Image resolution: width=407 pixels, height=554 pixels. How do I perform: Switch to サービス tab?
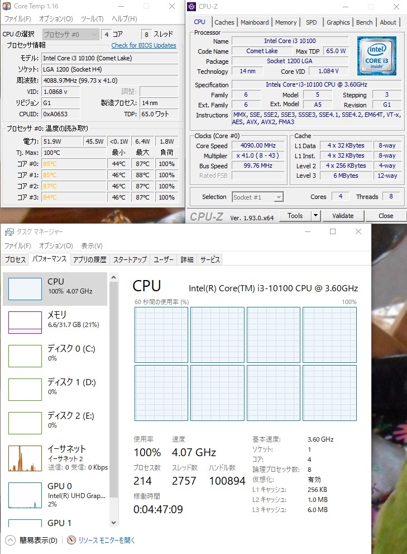click(x=210, y=260)
